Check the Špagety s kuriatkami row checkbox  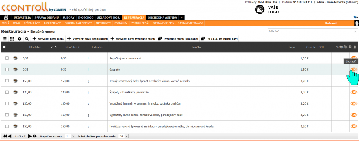coord(7,92)
